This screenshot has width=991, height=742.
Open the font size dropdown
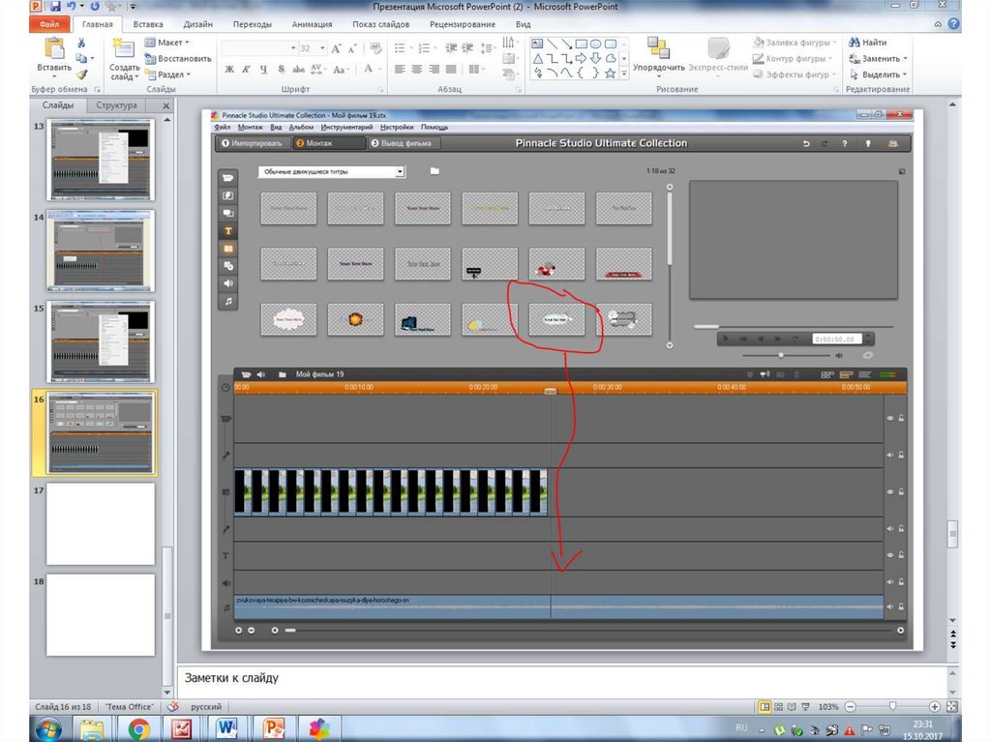point(320,48)
